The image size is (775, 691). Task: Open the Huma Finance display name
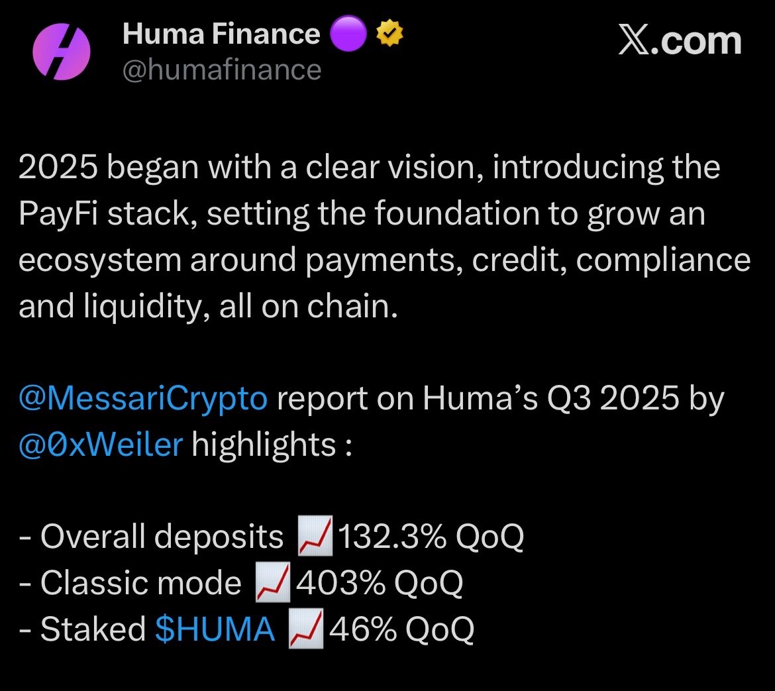coord(221,34)
